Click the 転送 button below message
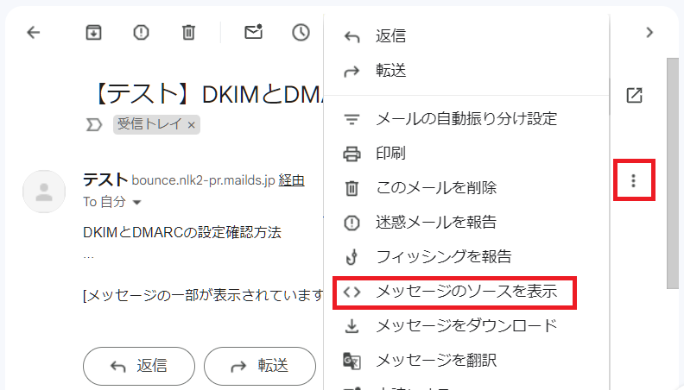 point(260,366)
